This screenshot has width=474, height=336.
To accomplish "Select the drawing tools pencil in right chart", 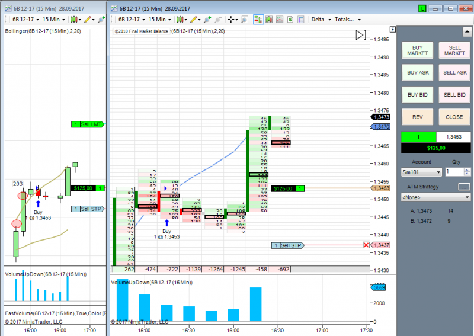I will [x=194, y=20].
